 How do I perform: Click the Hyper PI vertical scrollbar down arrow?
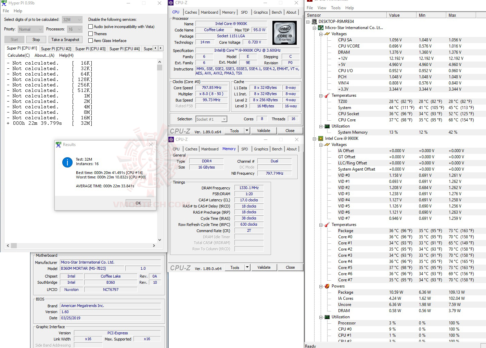pyautogui.click(x=159, y=240)
